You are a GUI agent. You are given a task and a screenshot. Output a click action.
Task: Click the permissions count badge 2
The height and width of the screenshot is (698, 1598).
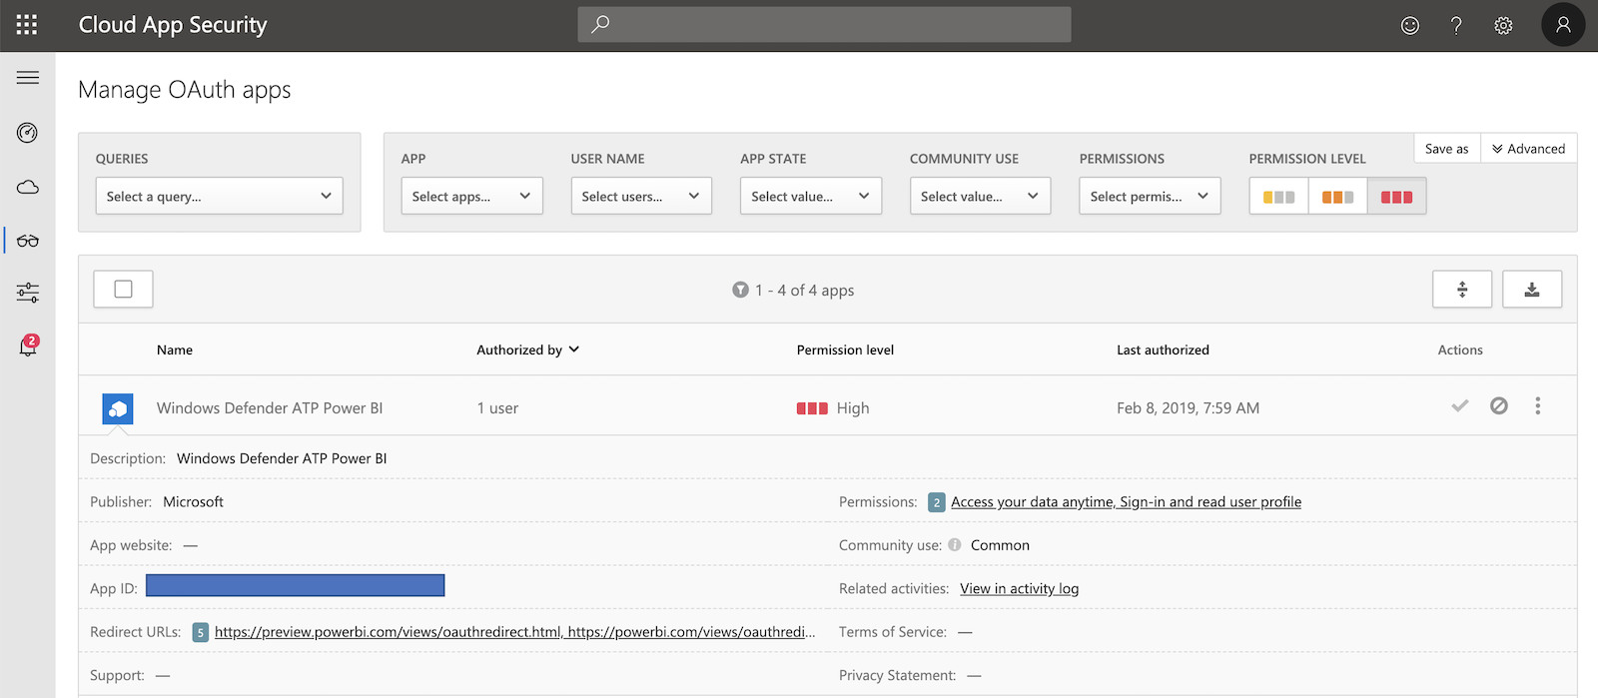coord(936,502)
